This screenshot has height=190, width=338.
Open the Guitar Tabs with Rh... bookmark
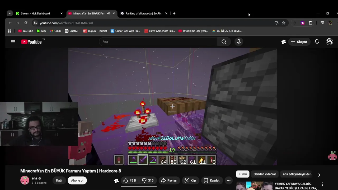[125, 31]
